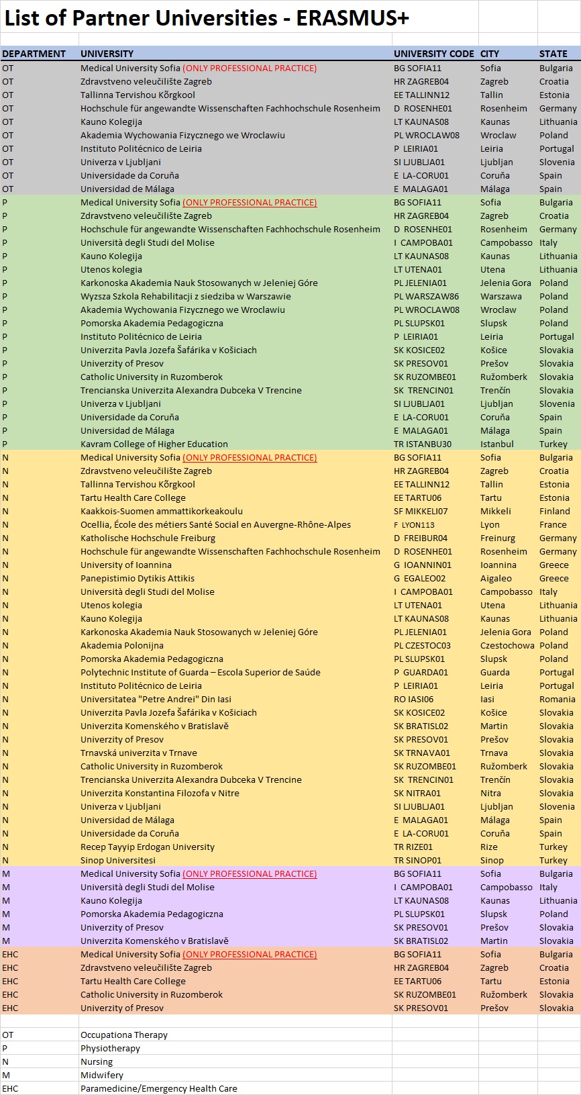Click 'Univerzita Konstantina Filozofa v Nitre' cell
The width and height of the screenshot is (581, 1095).
pyautogui.click(x=160, y=793)
